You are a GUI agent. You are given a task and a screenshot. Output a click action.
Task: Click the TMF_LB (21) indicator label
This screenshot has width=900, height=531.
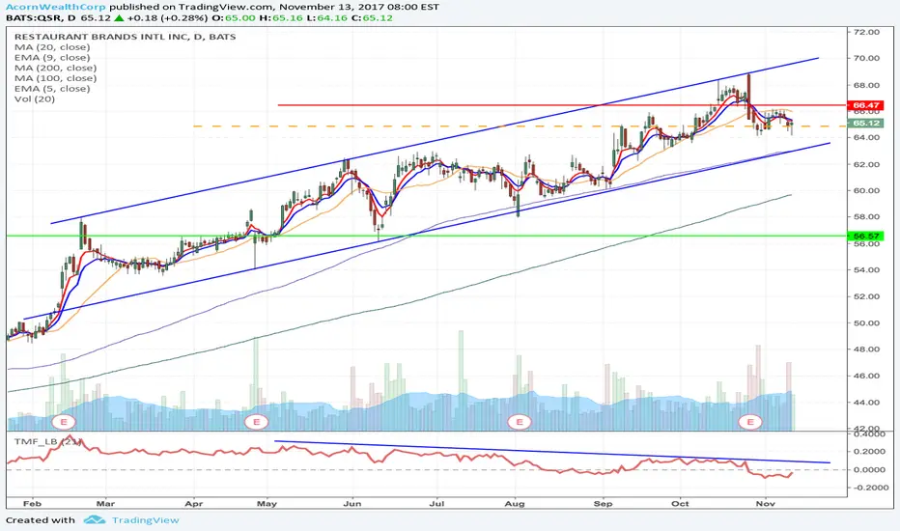pos(48,442)
